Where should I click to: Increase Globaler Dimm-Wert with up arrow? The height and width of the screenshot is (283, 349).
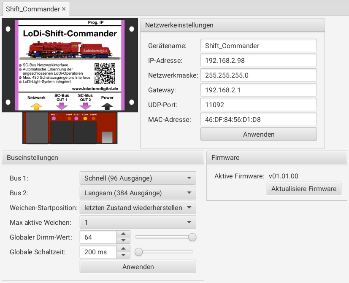click(x=123, y=234)
